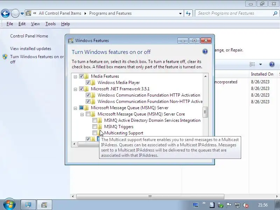280x210 pixels.
Task: Click the desktop monitor tray icon
Action: [196, 205]
